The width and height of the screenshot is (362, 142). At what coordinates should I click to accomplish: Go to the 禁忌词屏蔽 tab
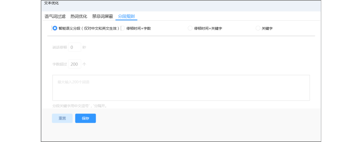(x=102, y=16)
